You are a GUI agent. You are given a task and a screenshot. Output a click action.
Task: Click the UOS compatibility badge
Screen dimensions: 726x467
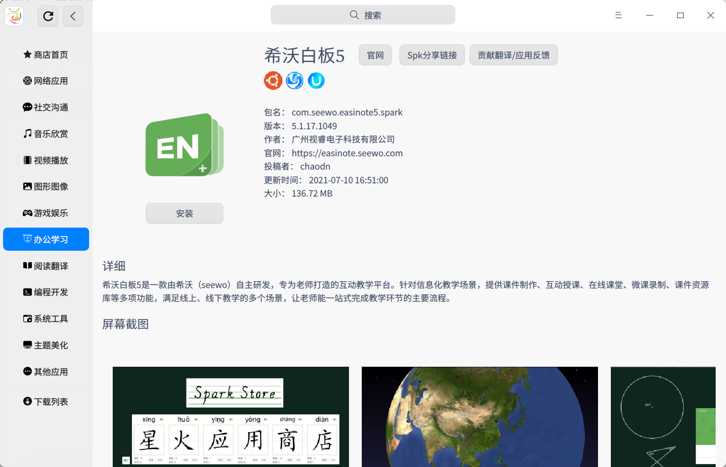(316, 80)
